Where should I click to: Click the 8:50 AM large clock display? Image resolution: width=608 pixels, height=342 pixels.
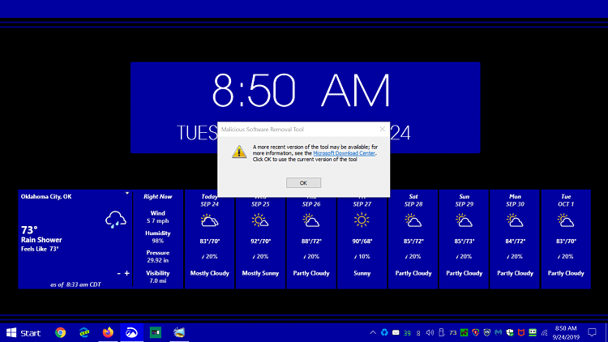pos(301,91)
